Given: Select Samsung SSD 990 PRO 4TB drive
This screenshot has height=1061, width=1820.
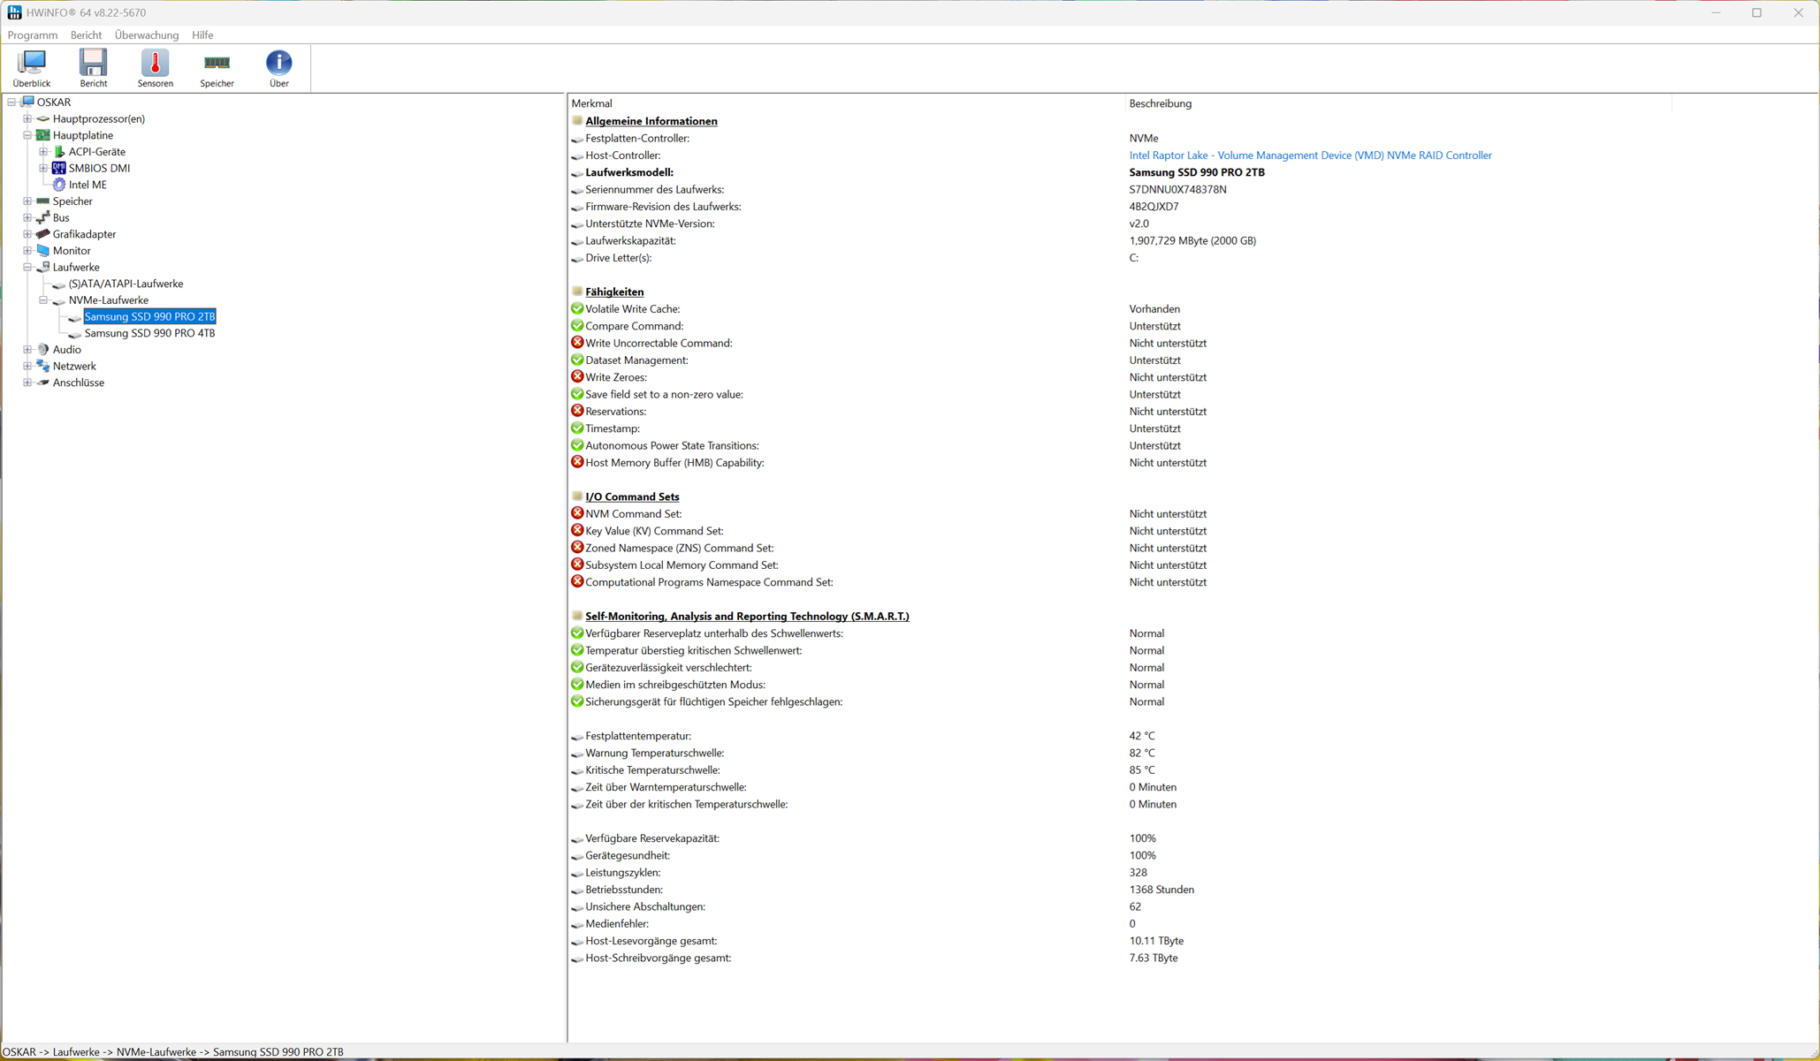Looking at the screenshot, I should tap(149, 333).
